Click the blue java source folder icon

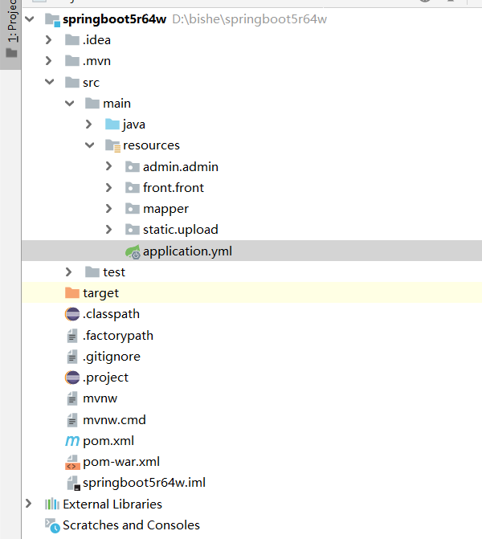tap(112, 125)
